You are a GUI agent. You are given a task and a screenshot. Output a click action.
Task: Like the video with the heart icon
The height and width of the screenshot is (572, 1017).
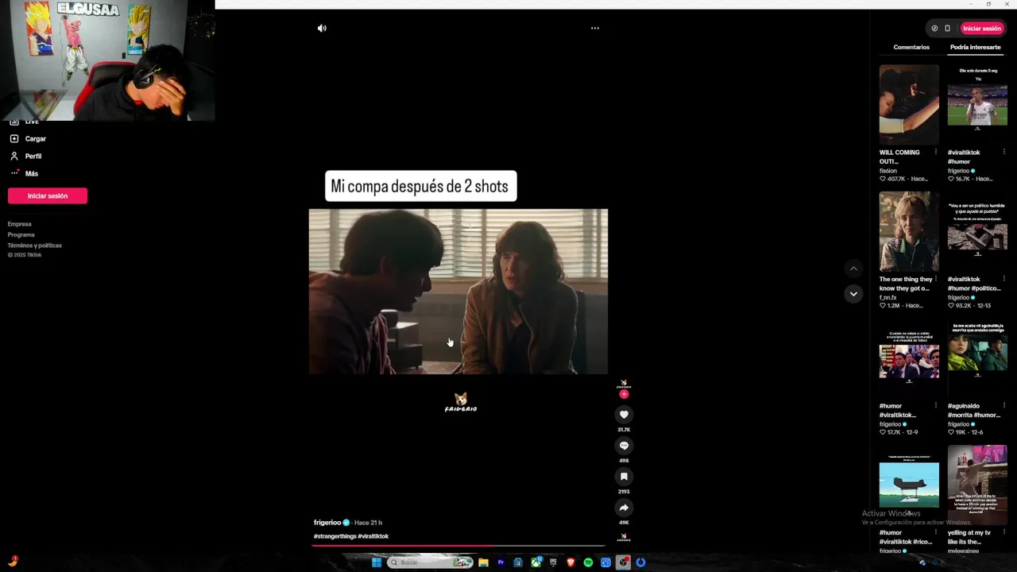click(x=624, y=414)
